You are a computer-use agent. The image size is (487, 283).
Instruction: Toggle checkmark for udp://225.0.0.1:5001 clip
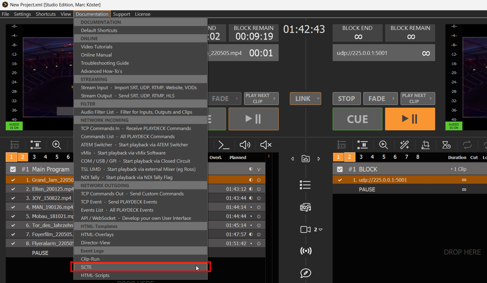(x=340, y=180)
